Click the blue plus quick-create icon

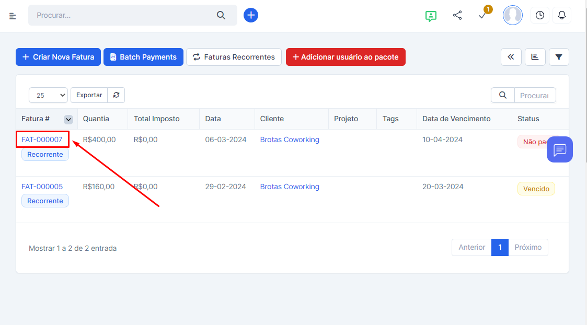click(x=251, y=15)
